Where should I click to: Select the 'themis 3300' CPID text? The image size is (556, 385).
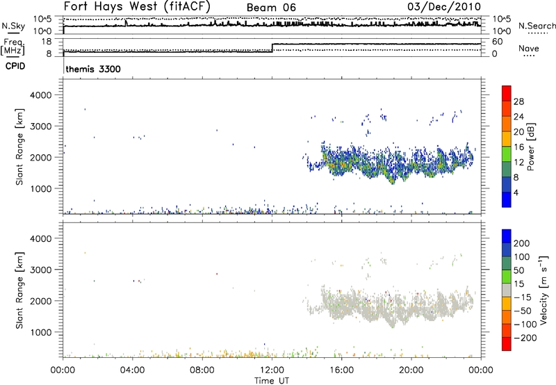point(93,69)
